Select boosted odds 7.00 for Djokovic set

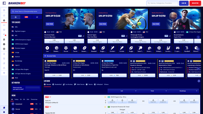coord(114,75)
